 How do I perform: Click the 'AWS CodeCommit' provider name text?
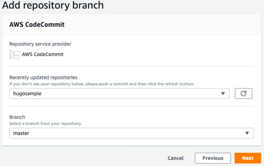(x=43, y=54)
